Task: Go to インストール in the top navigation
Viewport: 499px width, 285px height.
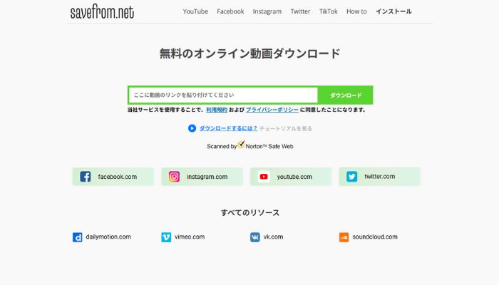Action: tap(393, 11)
